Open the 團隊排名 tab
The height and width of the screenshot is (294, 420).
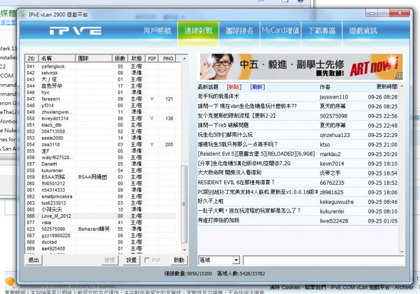pos(239,30)
